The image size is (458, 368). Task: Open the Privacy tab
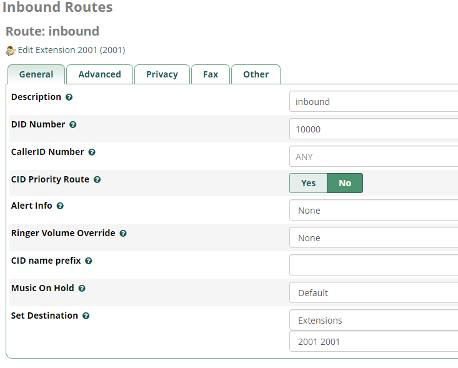pyautogui.click(x=162, y=74)
